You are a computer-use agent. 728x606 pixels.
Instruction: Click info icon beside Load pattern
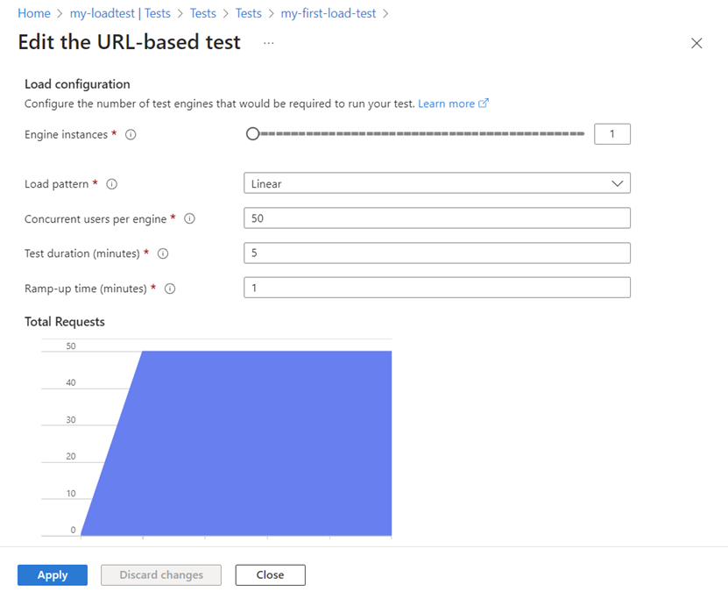(x=111, y=184)
